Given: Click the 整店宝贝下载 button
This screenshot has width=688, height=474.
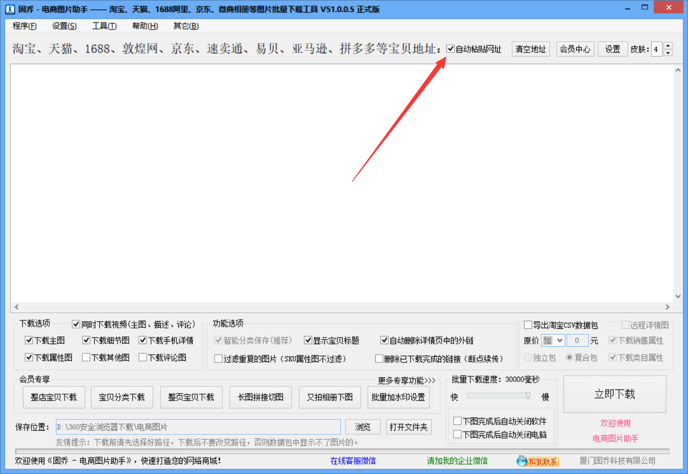Looking at the screenshot, I should [54, 397].
